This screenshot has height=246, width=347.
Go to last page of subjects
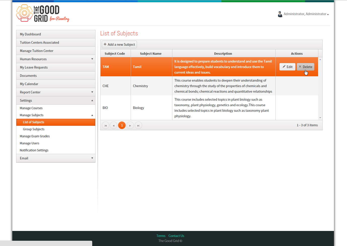(138, 125)
